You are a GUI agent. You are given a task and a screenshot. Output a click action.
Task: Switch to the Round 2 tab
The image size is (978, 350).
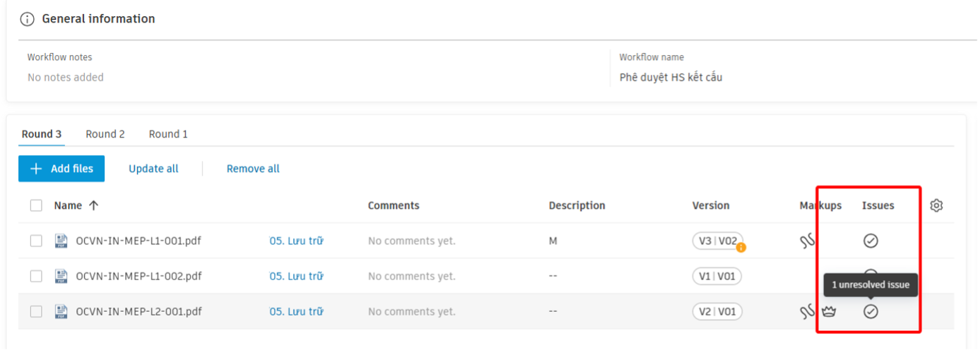pyautogui.click(x=105, y=134)
